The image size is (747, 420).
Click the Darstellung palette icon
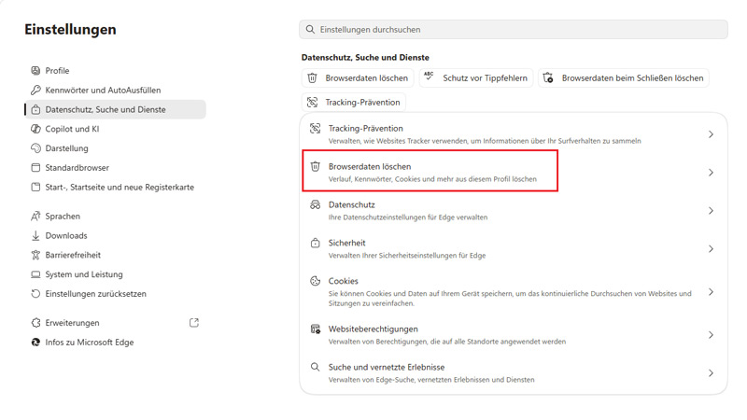[35, 148]
